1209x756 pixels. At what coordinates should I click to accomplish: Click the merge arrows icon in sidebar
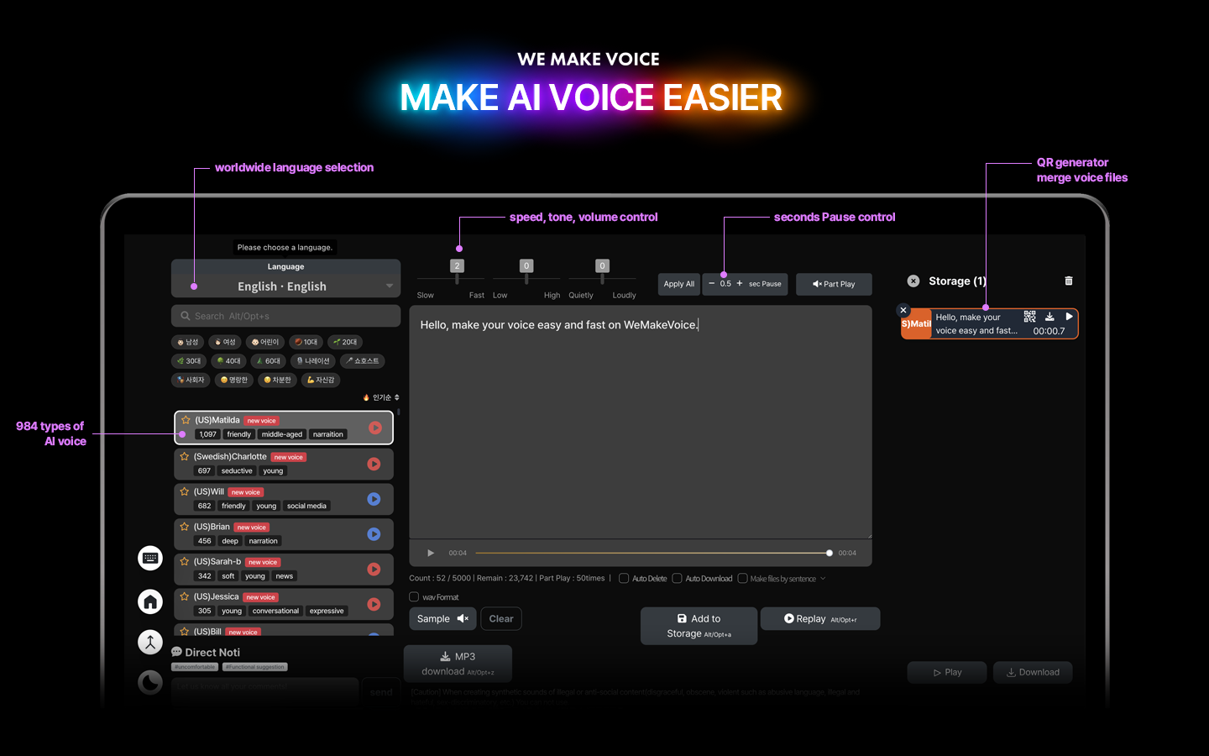pos(150,643)
